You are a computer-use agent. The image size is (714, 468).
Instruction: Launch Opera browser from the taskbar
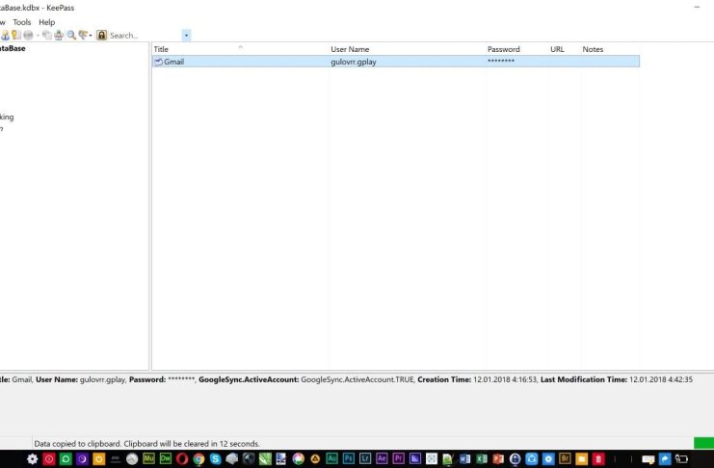(182, 459)
